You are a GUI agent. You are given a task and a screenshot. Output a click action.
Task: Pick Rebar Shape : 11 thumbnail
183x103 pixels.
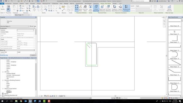tap(174, 39)
